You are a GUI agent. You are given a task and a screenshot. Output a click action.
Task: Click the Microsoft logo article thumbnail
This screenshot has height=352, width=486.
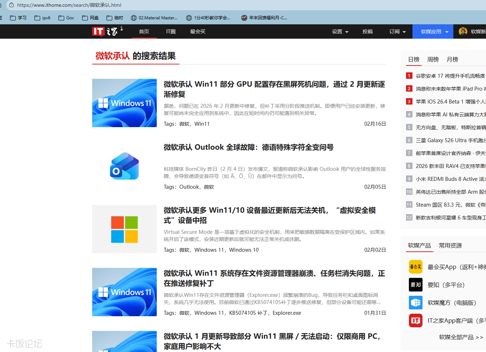click(124, 229)
